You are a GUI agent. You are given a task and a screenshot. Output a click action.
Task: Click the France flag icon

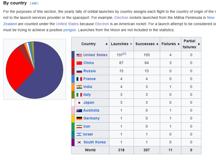coord(79,79)
